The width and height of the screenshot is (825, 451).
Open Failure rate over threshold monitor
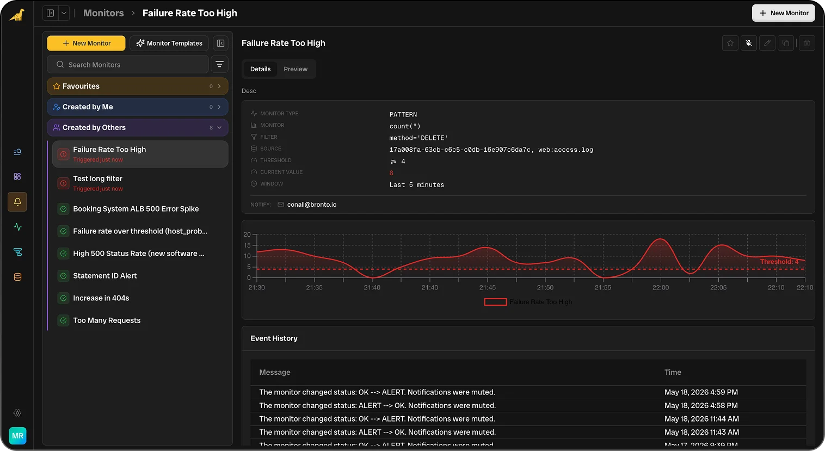[x=140, y=231]
